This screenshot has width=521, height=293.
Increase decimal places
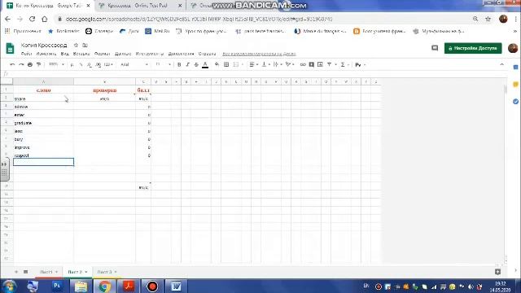98,64
